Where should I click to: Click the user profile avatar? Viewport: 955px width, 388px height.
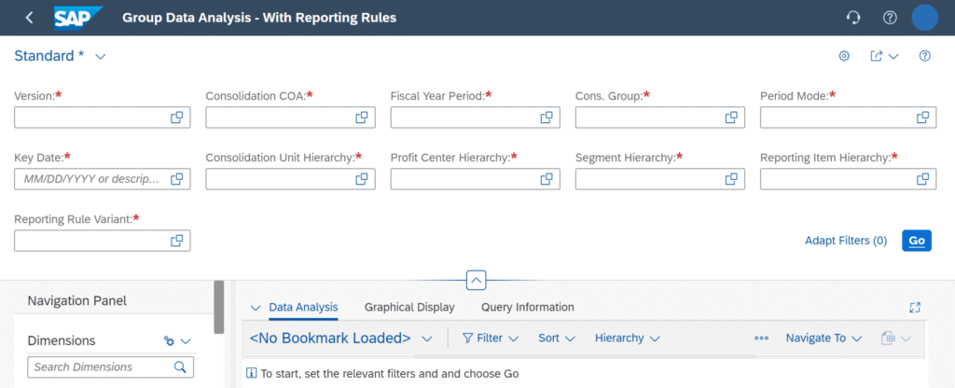click(x=924, y=18)
